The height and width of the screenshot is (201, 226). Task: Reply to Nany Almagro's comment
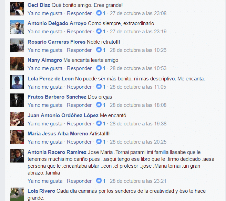[x=79, y=68]
